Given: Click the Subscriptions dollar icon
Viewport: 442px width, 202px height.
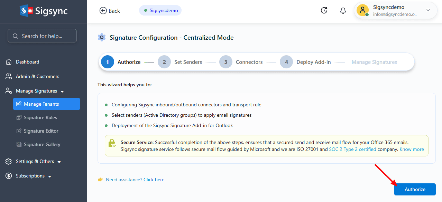Looking at the screenshot, I should [9, 176].
